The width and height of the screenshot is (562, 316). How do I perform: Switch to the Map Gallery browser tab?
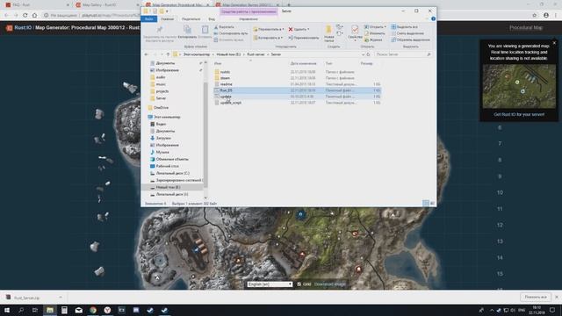106,5
